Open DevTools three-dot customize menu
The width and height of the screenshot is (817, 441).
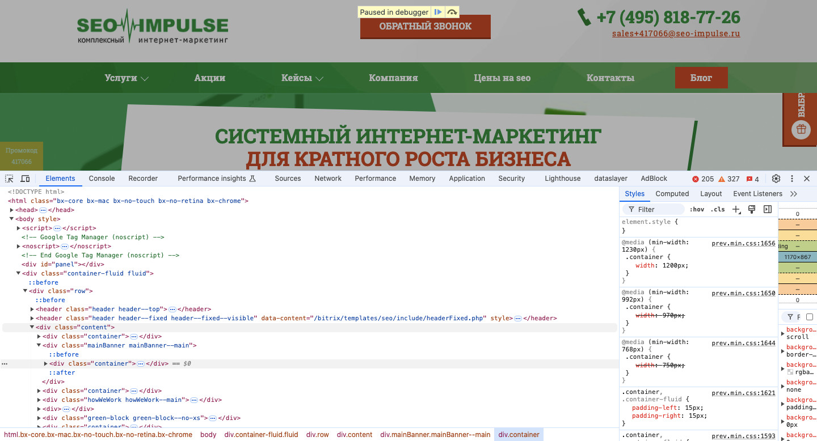[x=792, y=179]
